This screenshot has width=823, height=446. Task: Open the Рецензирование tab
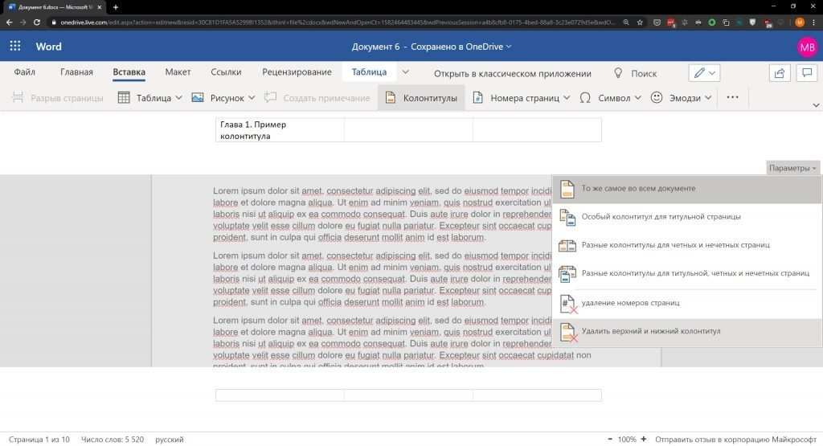(297, 72)
